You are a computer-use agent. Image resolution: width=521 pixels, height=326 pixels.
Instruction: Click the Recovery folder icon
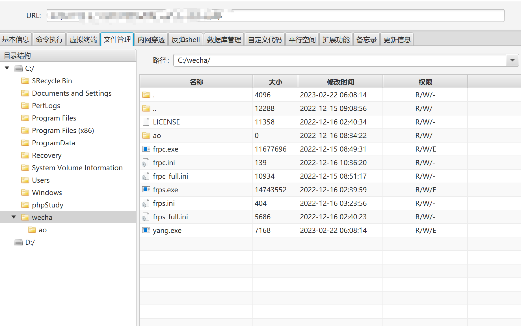point(25,155)
